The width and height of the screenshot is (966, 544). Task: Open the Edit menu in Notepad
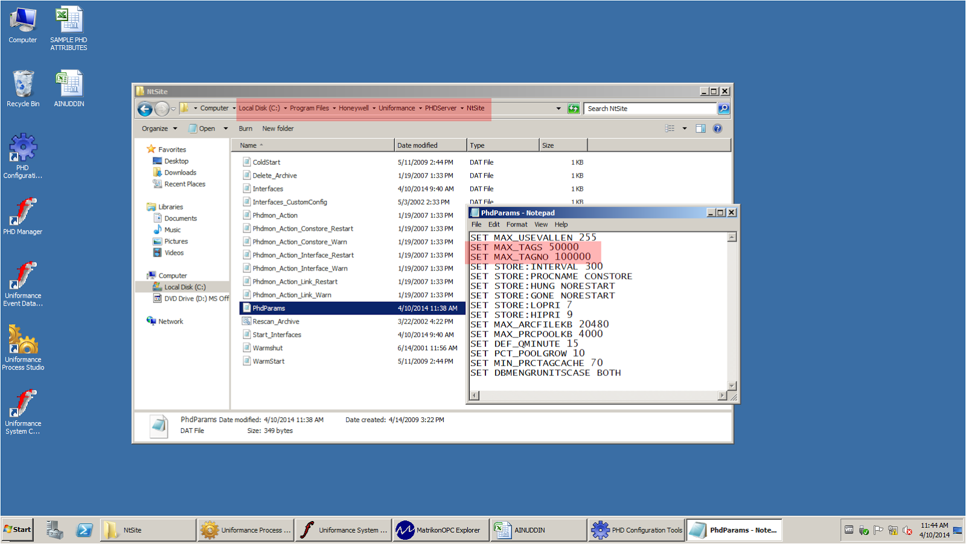[494, 224]
